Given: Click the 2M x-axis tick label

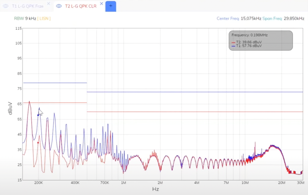Looking at the screenshot, I should click(160, 183).
